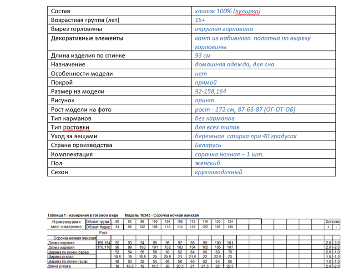Click the "Состав" row label
The image size is (364, 271).
click(61, 11)
